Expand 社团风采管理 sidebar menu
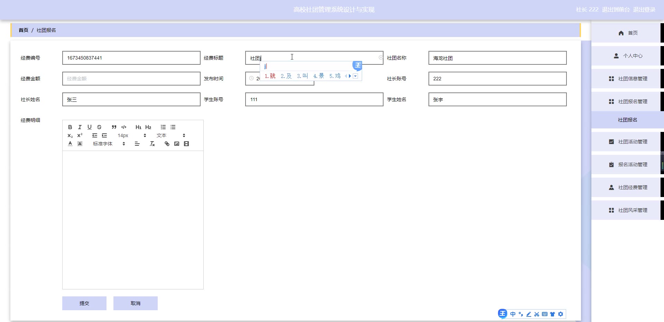Screen dimensions: 664x322 pos(626,210)
